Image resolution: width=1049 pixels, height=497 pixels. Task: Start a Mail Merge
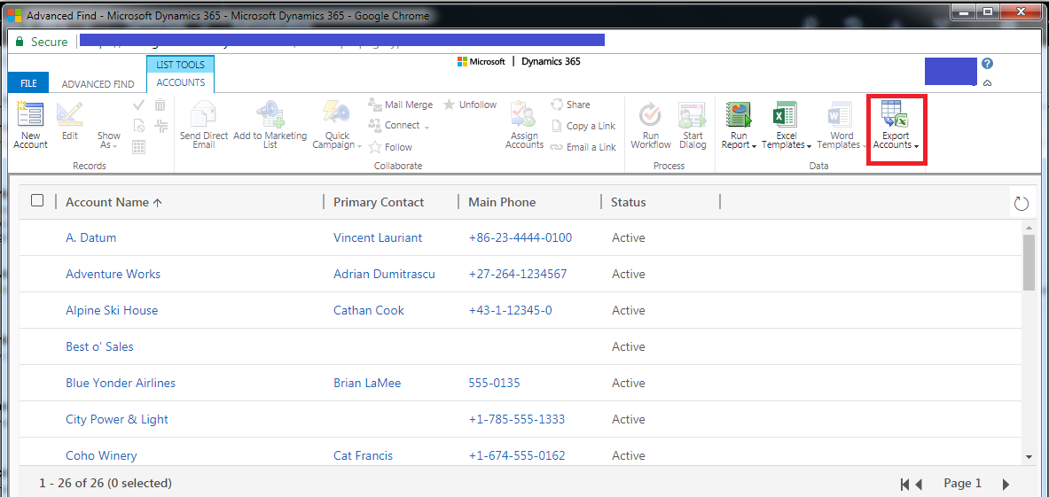pos(400,105)
